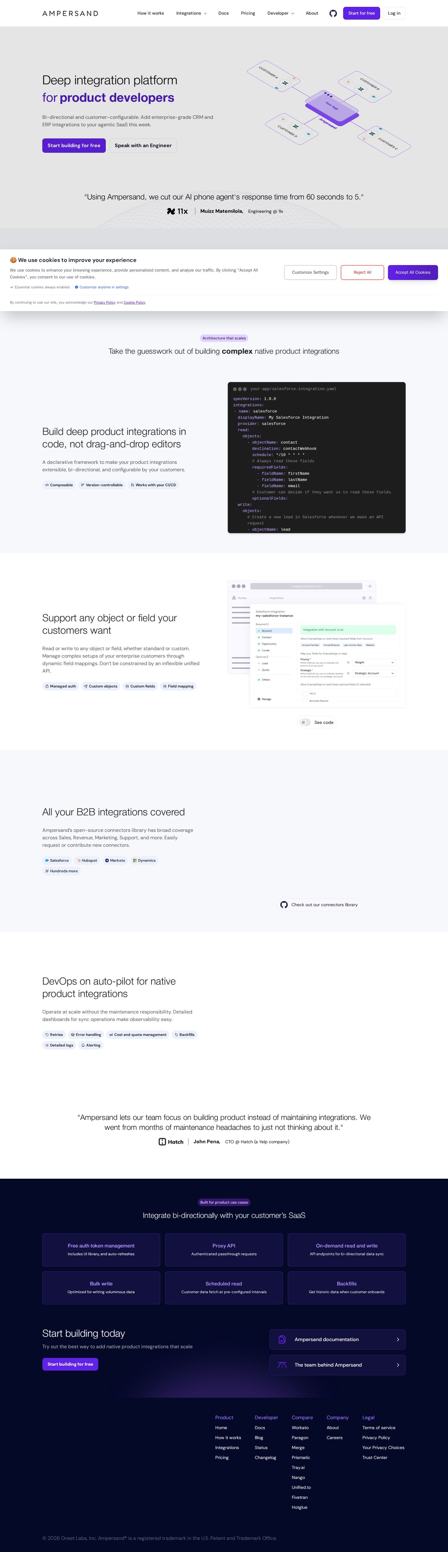This screenshot has height=1552, width=448.
Task: Click the Hundreds more tag icon
Action: 47,871
